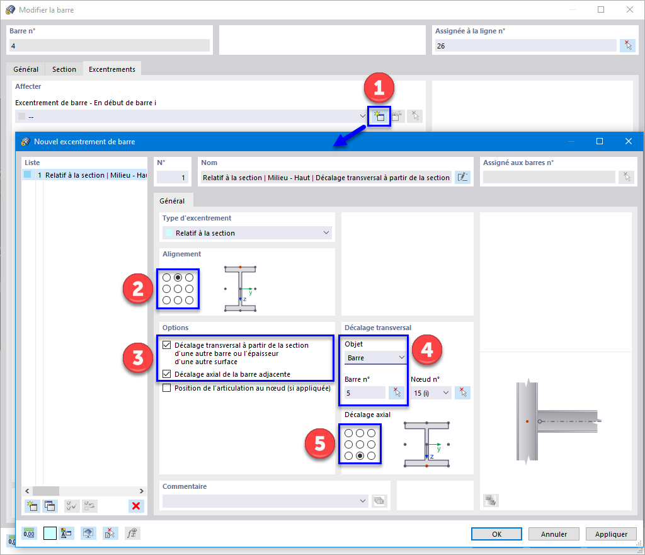Viewport: 645px width, 555px height.
Task: Click Modifier la barre title icon
Action: click(x=10, y=9)
